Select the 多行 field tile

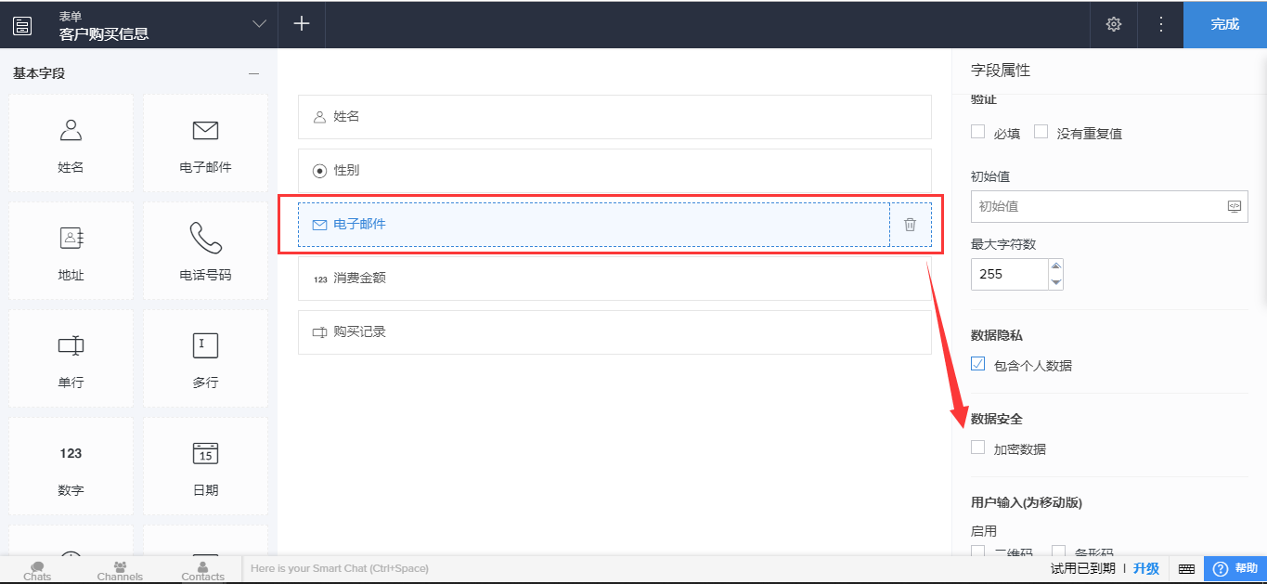[205, 359]
